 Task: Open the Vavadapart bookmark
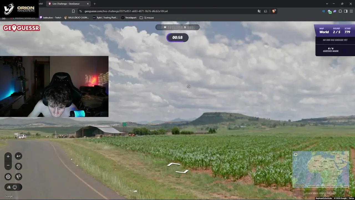pos(129,17)
